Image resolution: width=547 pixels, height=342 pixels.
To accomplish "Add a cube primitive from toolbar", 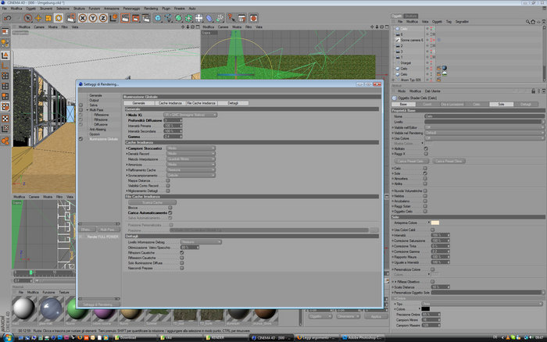I will coord(158,18).
